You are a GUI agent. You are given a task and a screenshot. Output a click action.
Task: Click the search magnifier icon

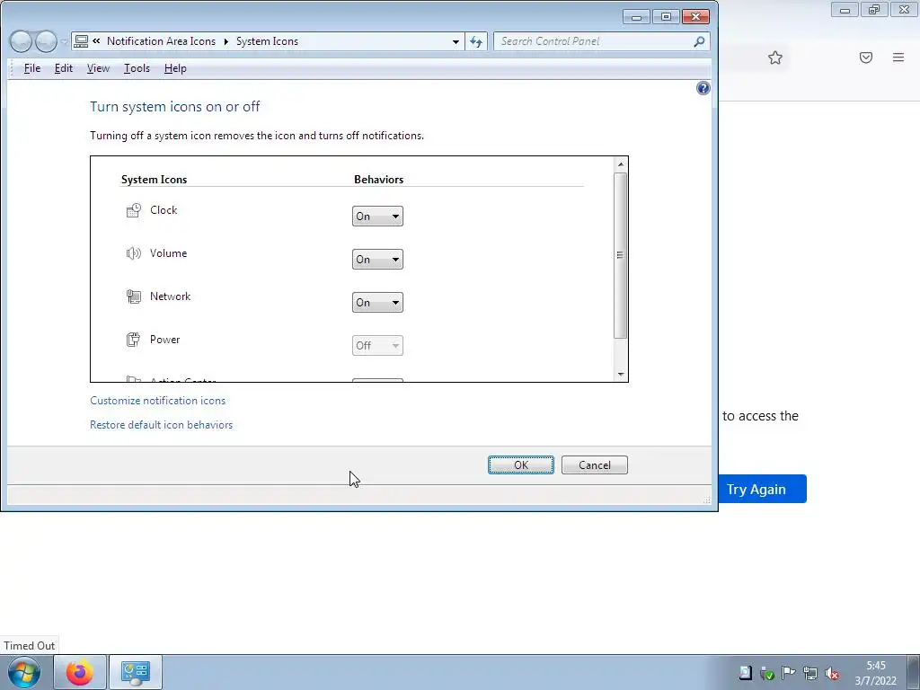tap(699, 41)
